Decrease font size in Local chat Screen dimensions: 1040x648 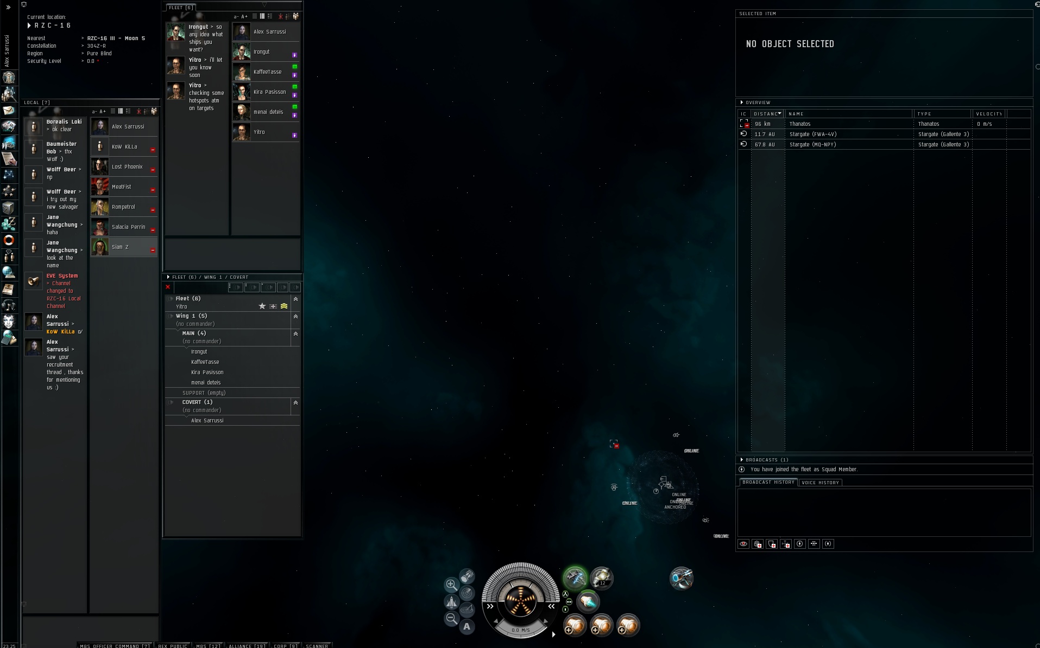[94, 112]
